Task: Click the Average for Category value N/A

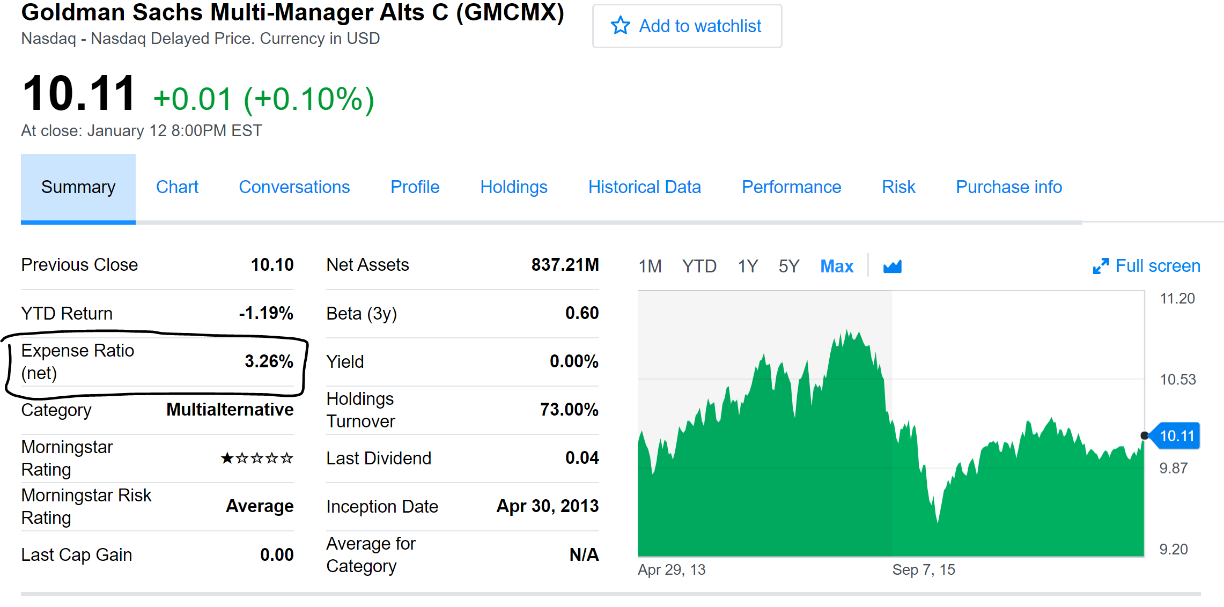Action: (x=584, y=554)
